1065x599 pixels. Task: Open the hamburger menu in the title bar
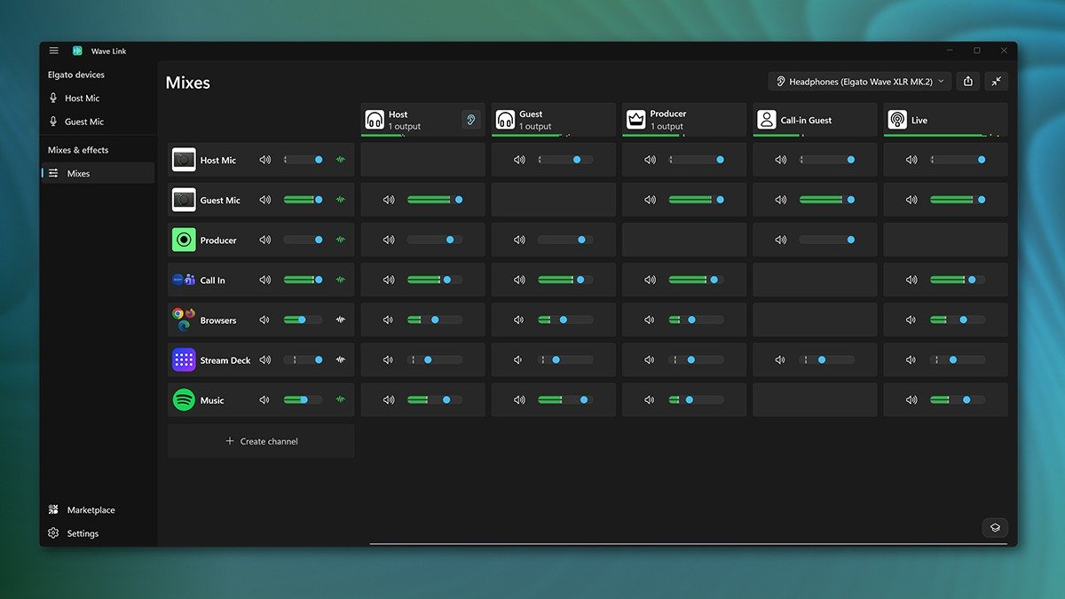53,51
